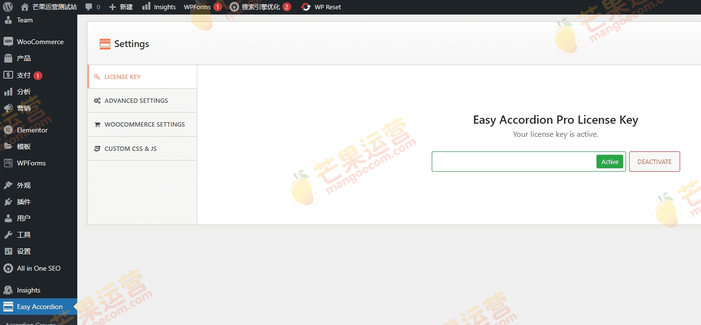The height and width of the screenshot is (325, 701).
Task: Switch to WOOCOMMERCE SETTINGS tab
Action: tap(142, 125)
